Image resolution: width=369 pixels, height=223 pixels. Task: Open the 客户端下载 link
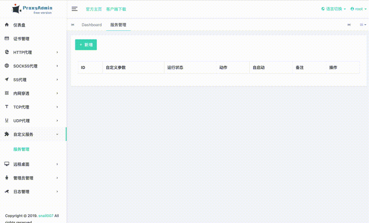point(116,9)
